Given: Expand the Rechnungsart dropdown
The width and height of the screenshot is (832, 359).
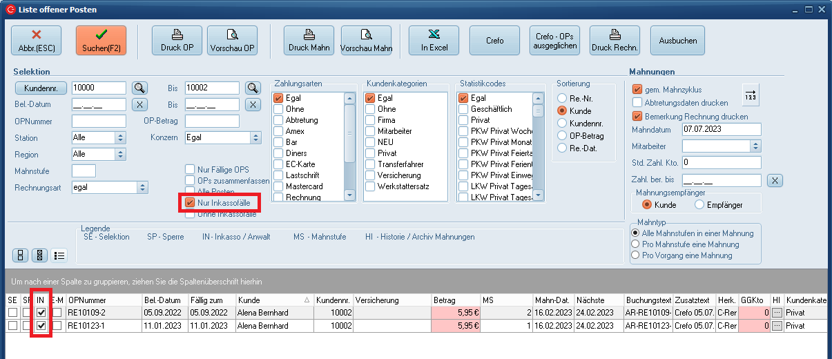Looking at the screenshot, I should 142,187.
